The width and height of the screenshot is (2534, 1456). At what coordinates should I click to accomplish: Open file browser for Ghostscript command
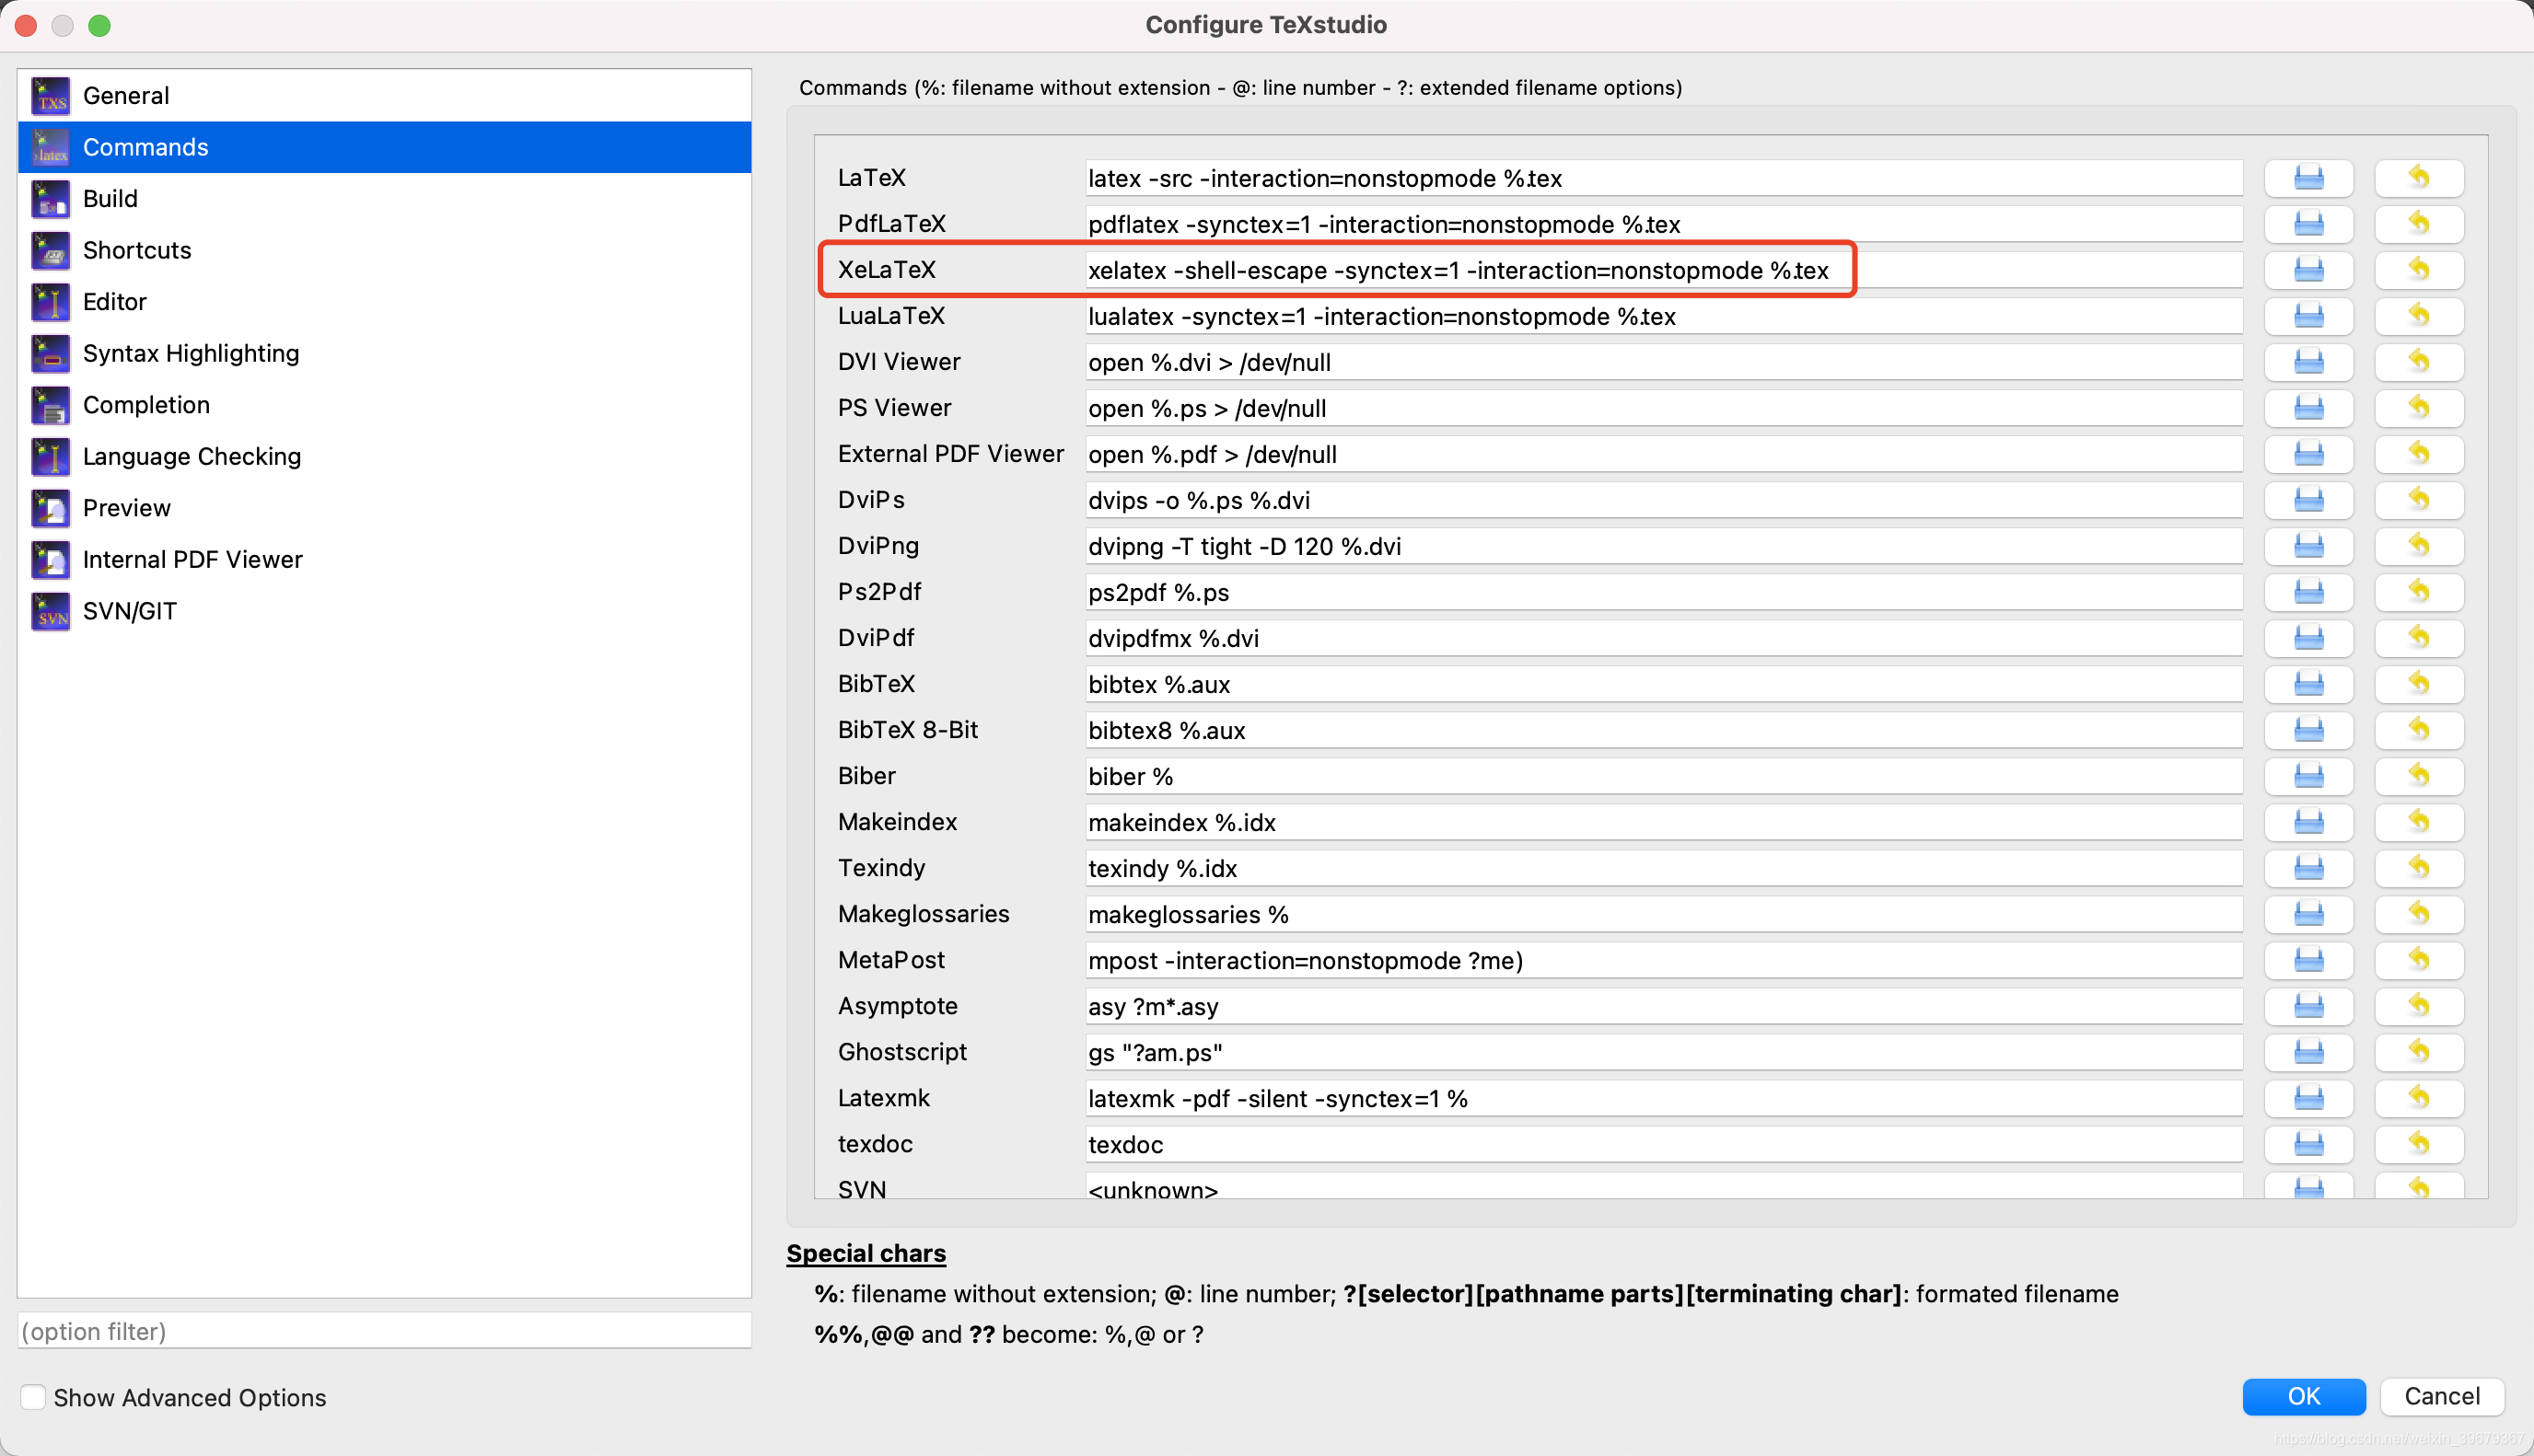pyautogui.click(x=2307, y=1052)
